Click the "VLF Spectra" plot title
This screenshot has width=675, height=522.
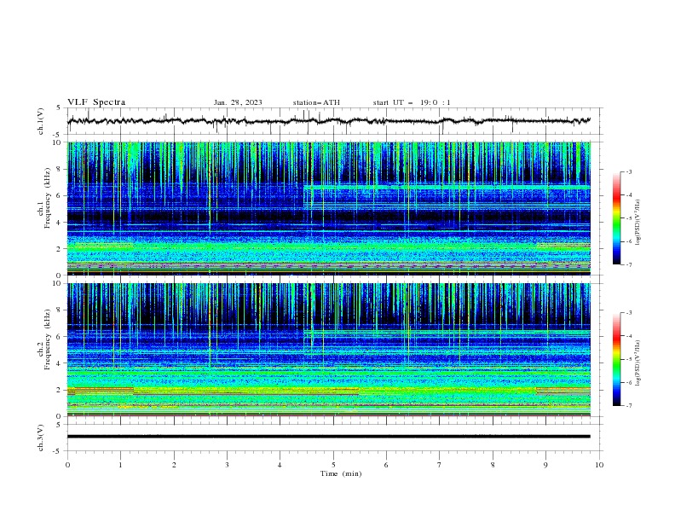tap(96, 102)
